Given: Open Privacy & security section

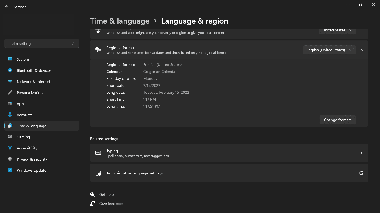Looking at the screenshot, I should click(x=42, y=159).
